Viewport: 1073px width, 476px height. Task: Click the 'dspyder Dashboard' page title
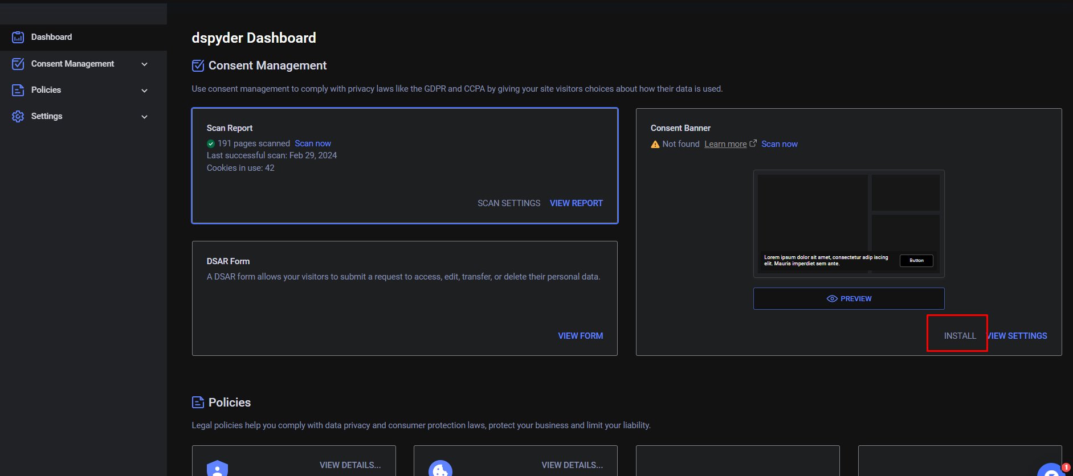(254, 38)
